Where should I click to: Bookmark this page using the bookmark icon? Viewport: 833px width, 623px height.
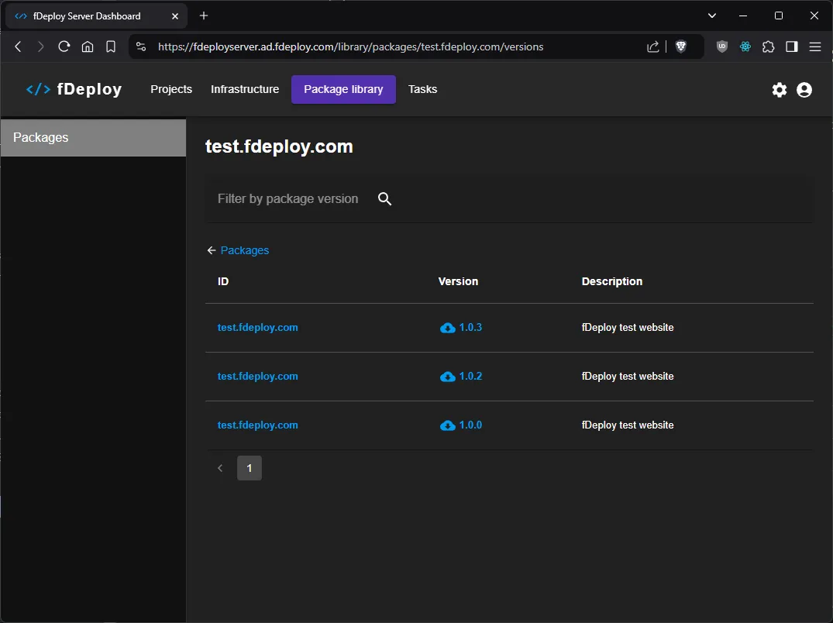click(x=111, y=46)
